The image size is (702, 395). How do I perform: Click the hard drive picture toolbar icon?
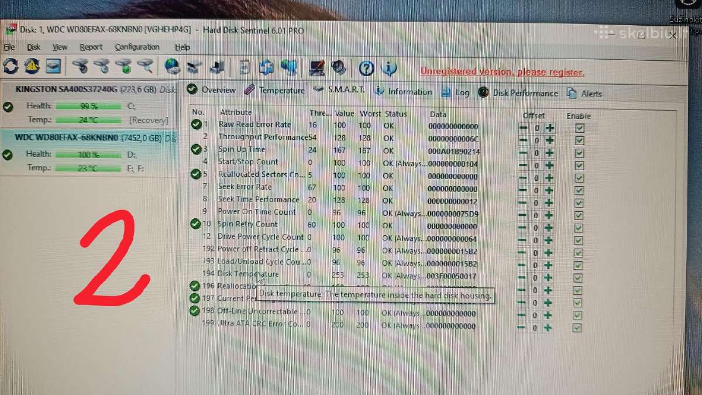coord(54,66)
